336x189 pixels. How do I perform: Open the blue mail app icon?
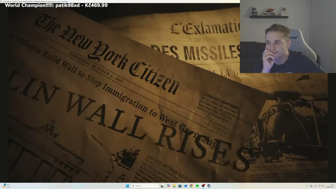186,186
